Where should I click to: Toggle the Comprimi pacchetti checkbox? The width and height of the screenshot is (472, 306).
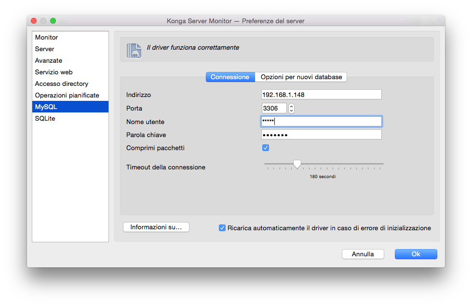[266, 148]
